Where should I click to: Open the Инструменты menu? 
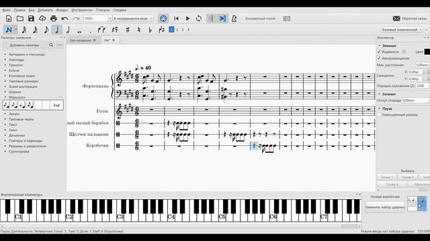point(82,10)
